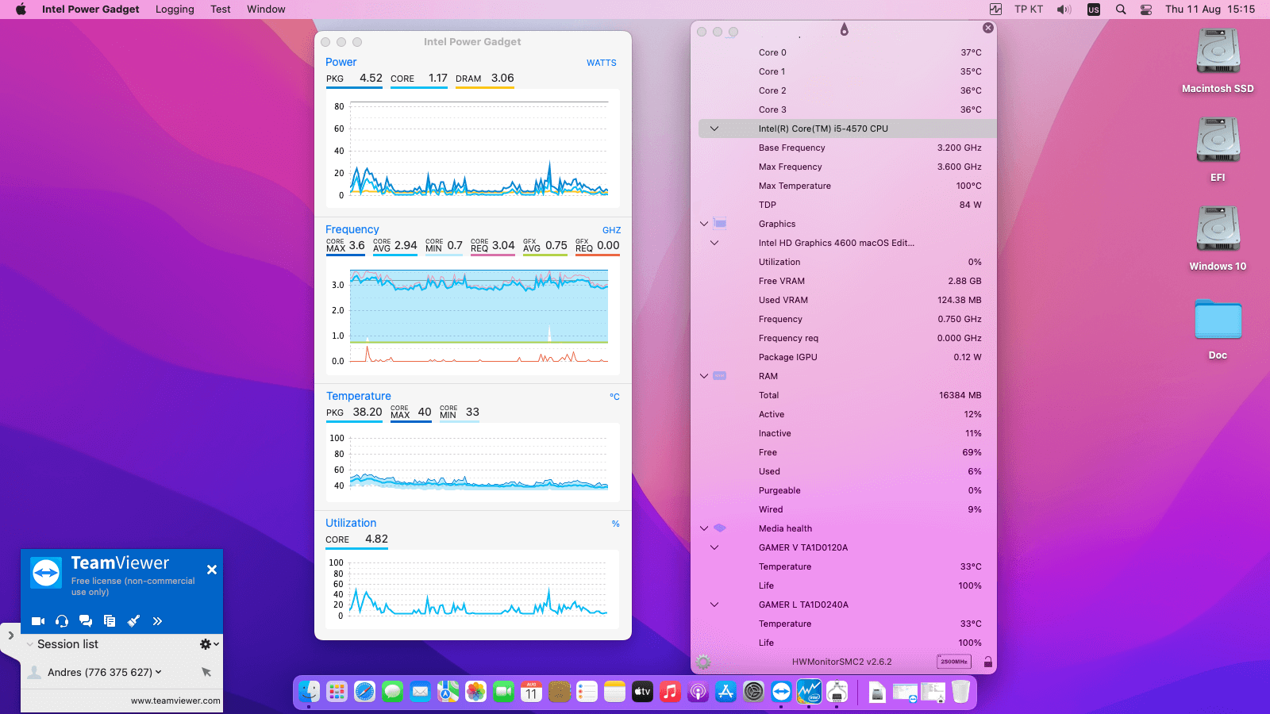The image size is (1270, 714).
Task: Open Launchpad from the Dock
Action: pos(337,692)
